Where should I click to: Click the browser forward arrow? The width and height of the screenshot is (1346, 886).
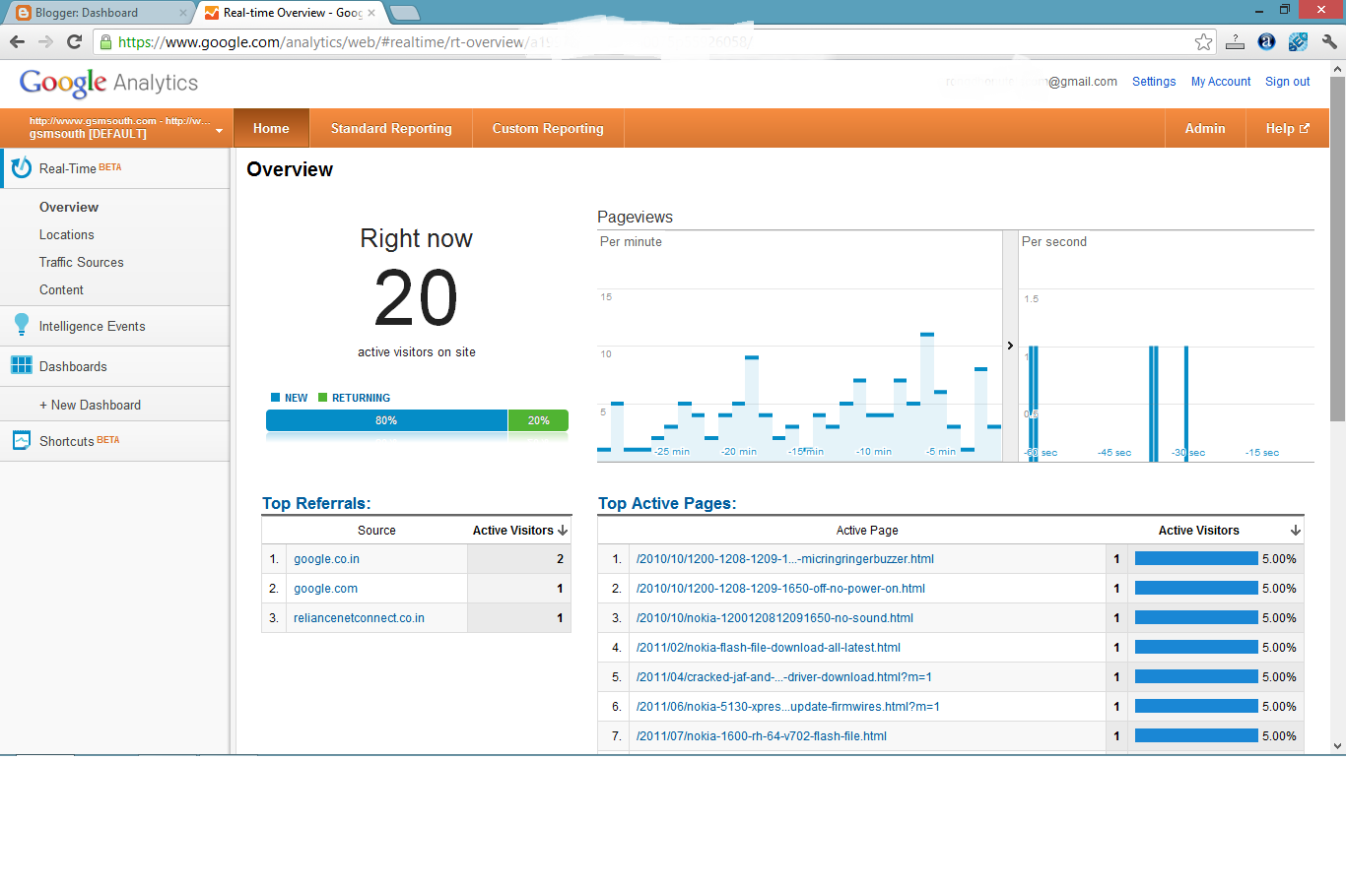pos(45,41)
